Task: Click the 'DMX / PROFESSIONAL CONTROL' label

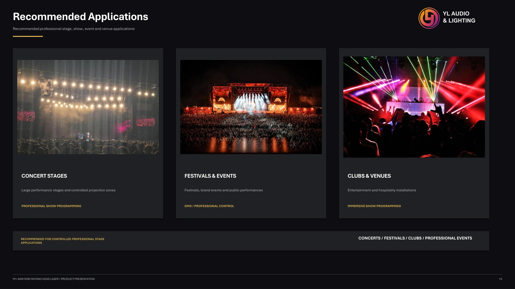Action: 209,206
